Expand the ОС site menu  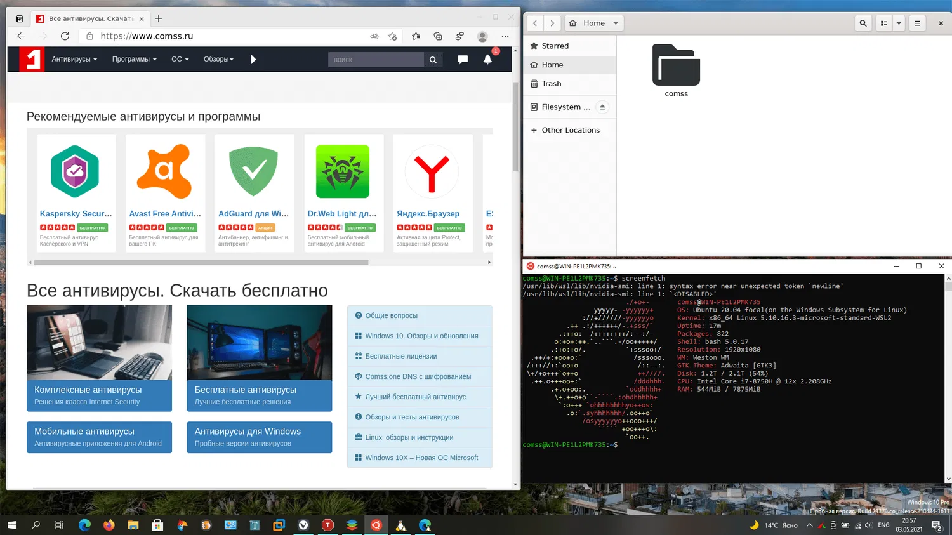click(180, 59)
